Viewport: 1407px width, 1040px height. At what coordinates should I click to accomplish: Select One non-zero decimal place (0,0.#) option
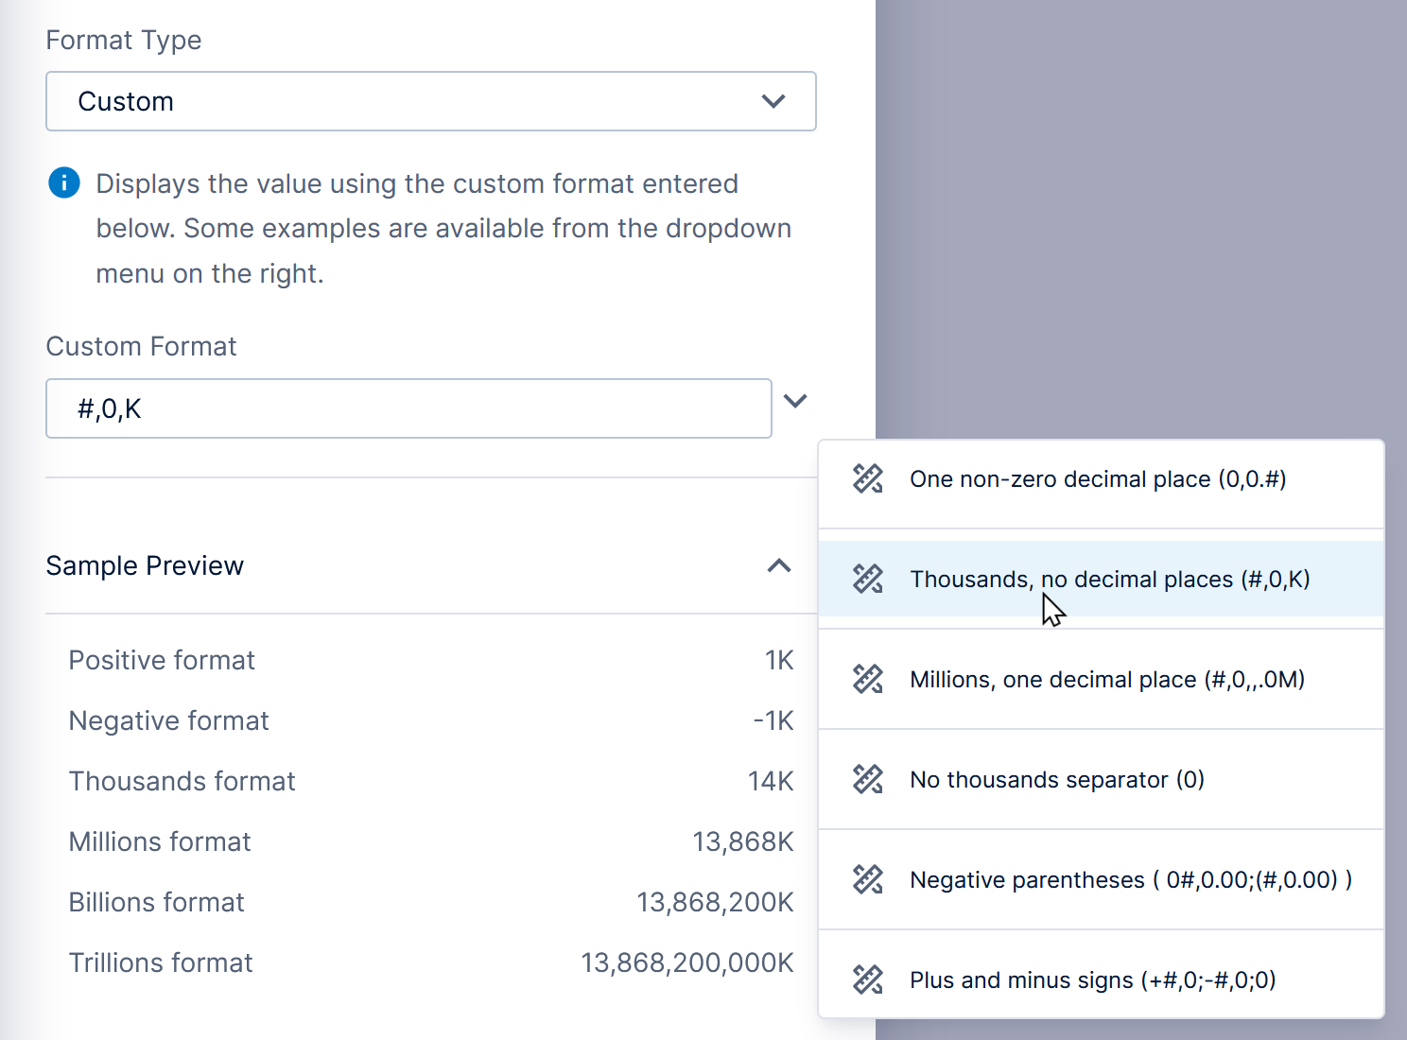pyautogui.click(x=1097, y=479)
